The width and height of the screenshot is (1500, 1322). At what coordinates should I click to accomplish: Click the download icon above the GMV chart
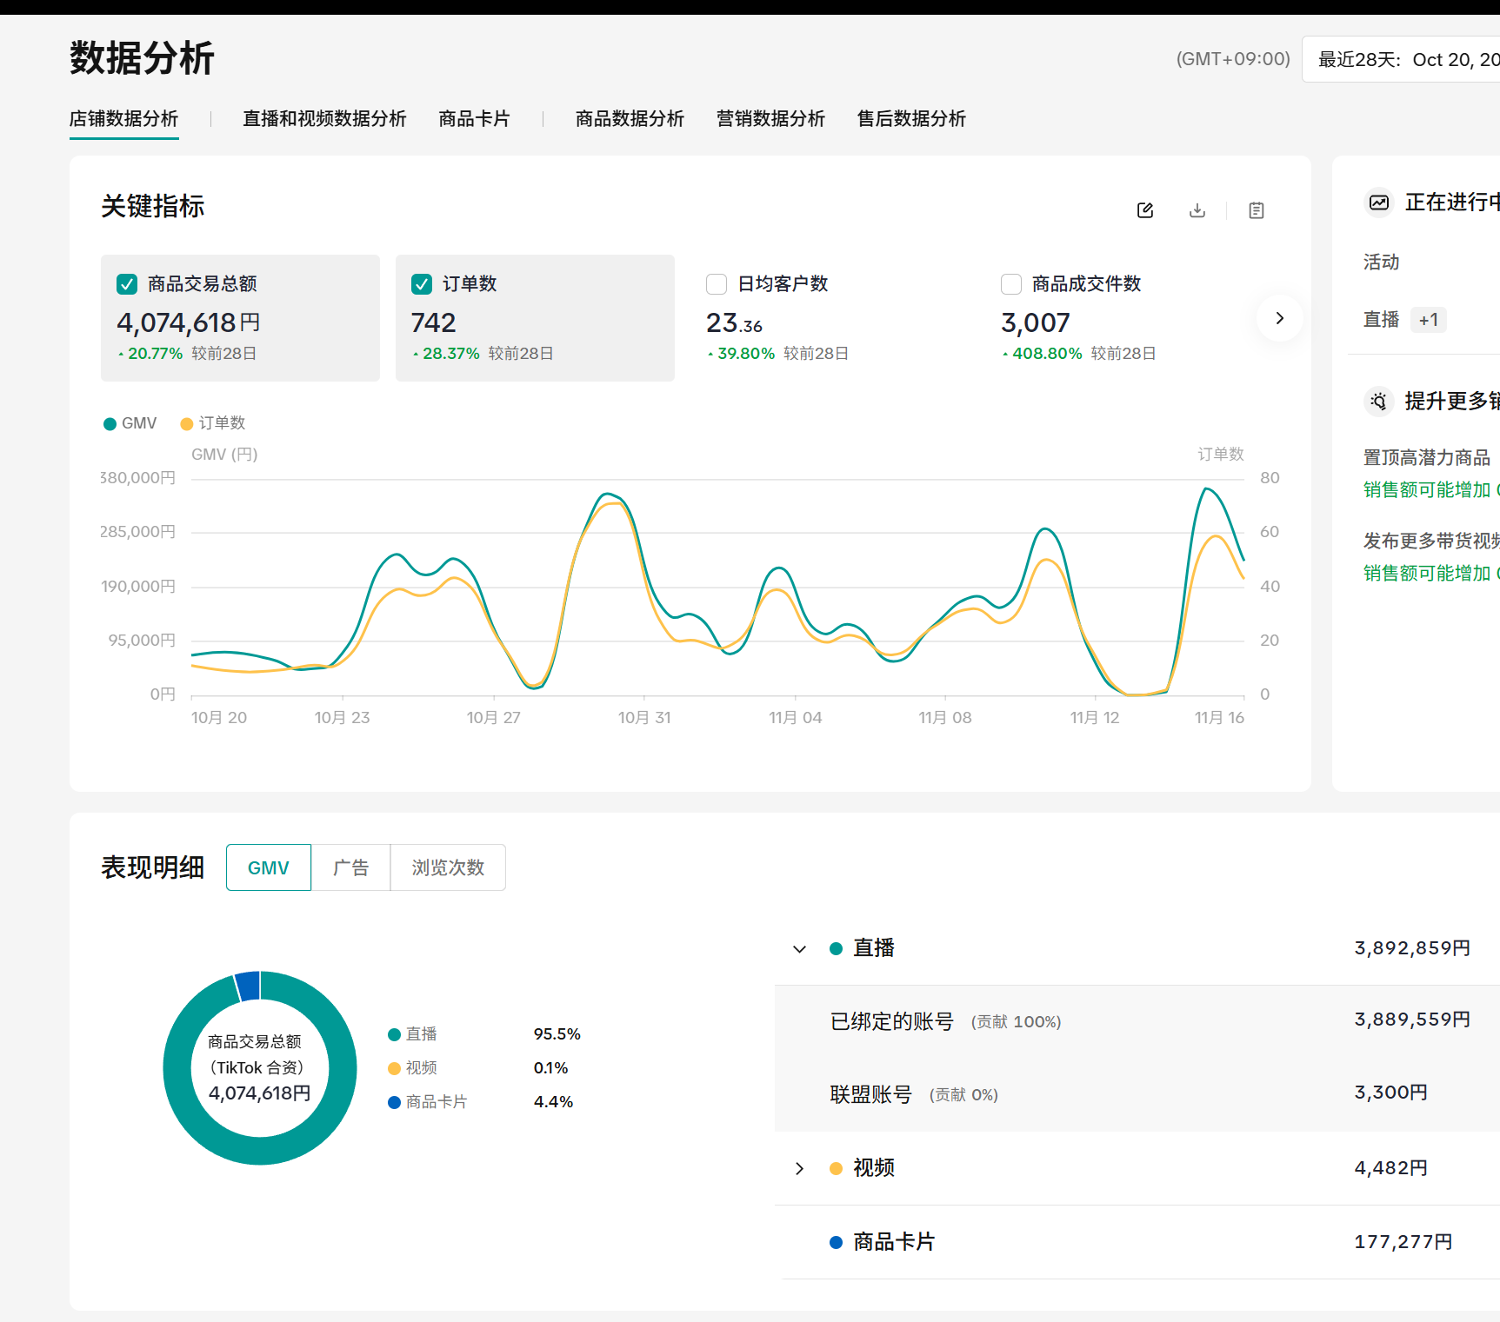pyautogui.click(x=1197, y=210)
